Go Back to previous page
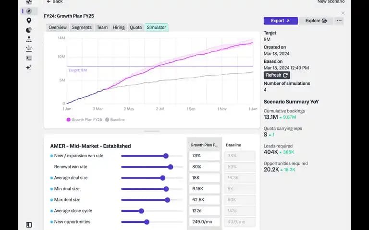 click(55, 1)
